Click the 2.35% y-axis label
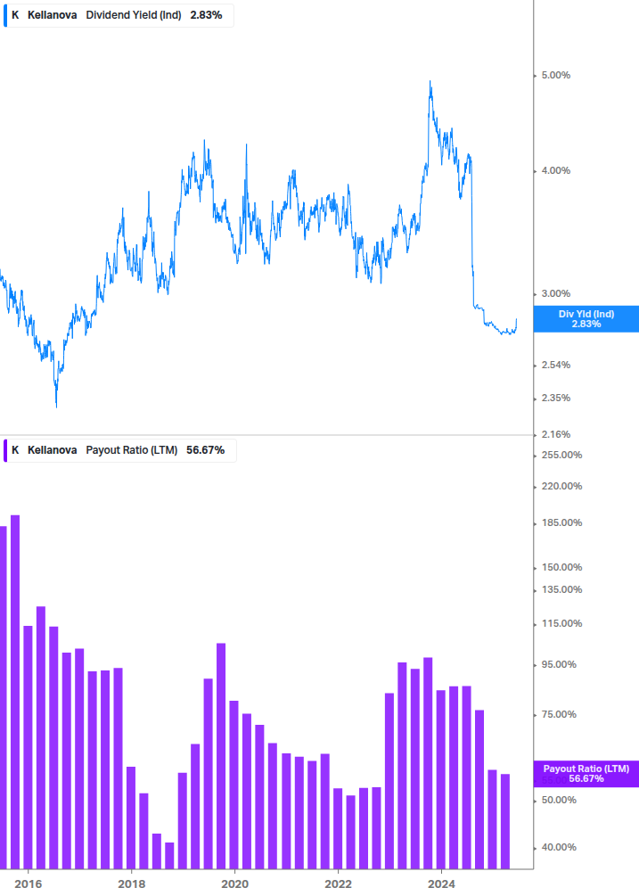Screen dimensions: 639x896 click(x=555, y=399)
